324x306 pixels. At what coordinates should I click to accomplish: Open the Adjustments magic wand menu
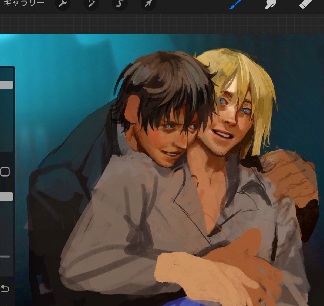[x=91, y=4]
